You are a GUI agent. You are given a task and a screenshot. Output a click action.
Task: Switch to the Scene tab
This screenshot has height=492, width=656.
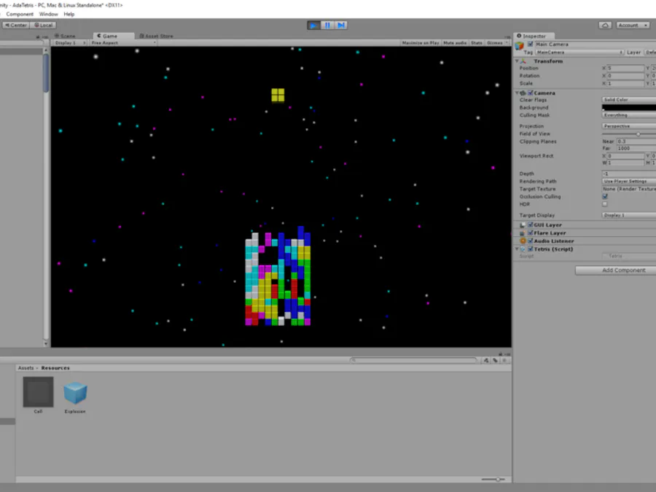66,36
